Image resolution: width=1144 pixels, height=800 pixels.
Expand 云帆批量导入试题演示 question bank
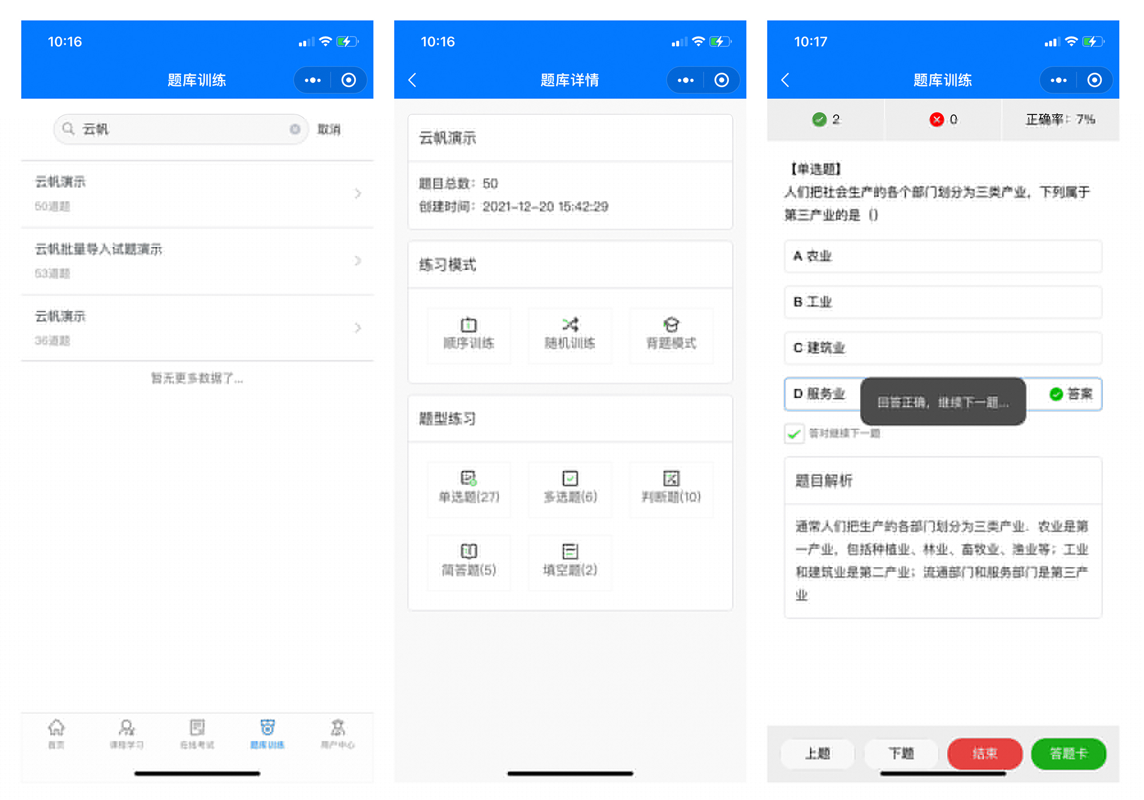point(197,261)
